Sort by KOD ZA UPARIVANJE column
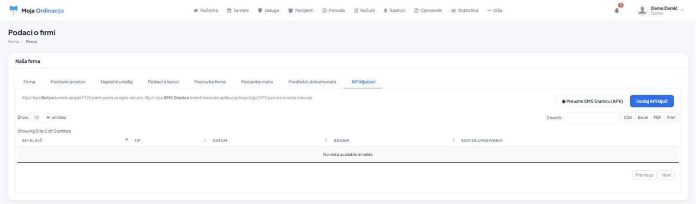This screenshot has height=204, width=696. click(568, 141)
